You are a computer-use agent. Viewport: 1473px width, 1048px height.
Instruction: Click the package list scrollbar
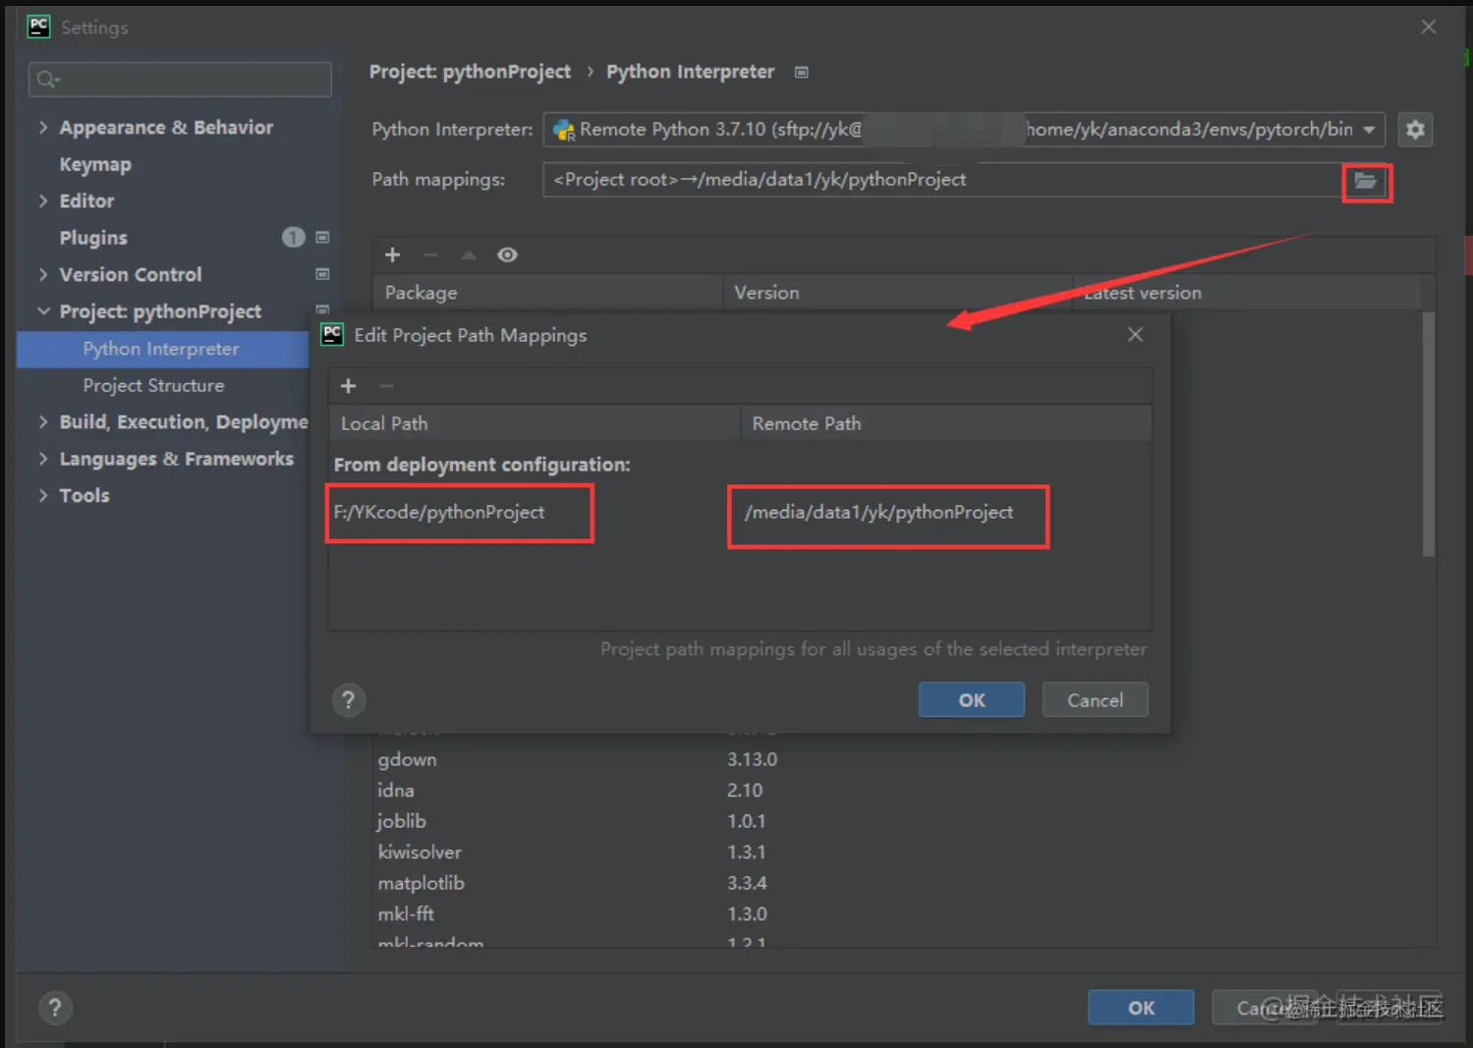coord(1429,433)
